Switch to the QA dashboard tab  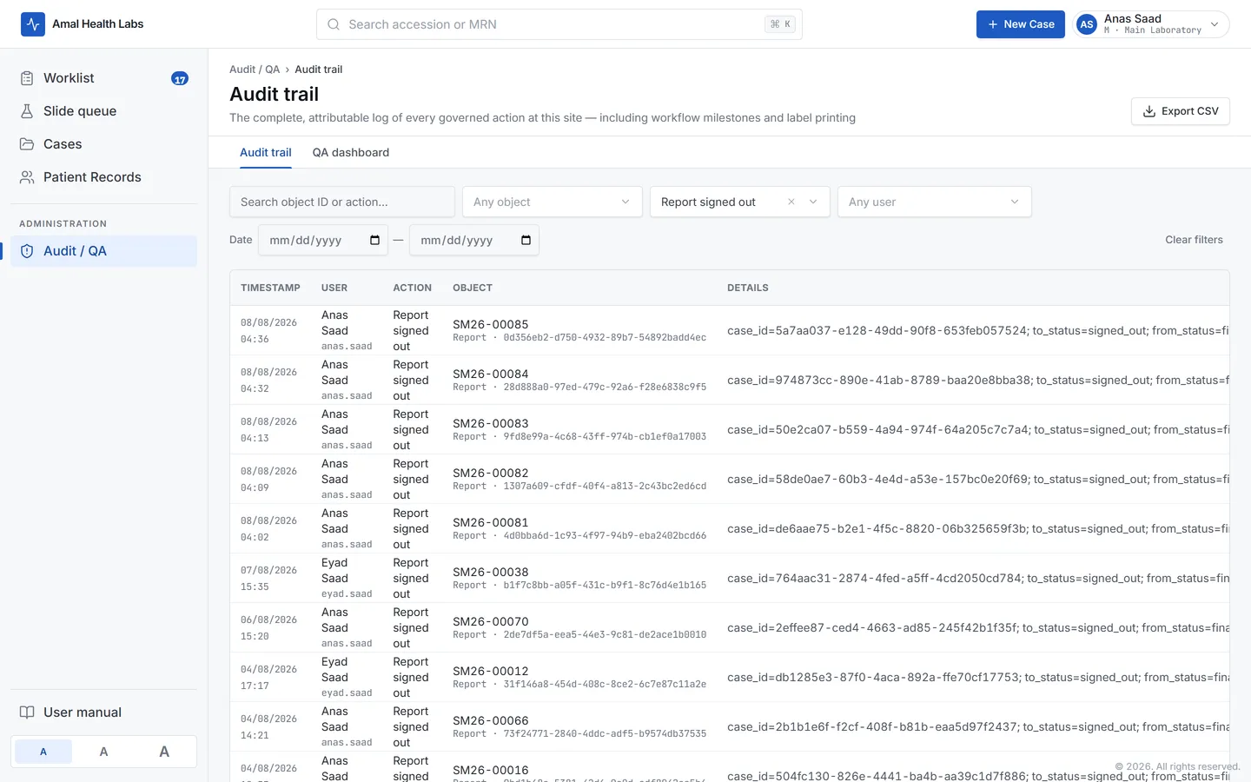click(351, 152)
